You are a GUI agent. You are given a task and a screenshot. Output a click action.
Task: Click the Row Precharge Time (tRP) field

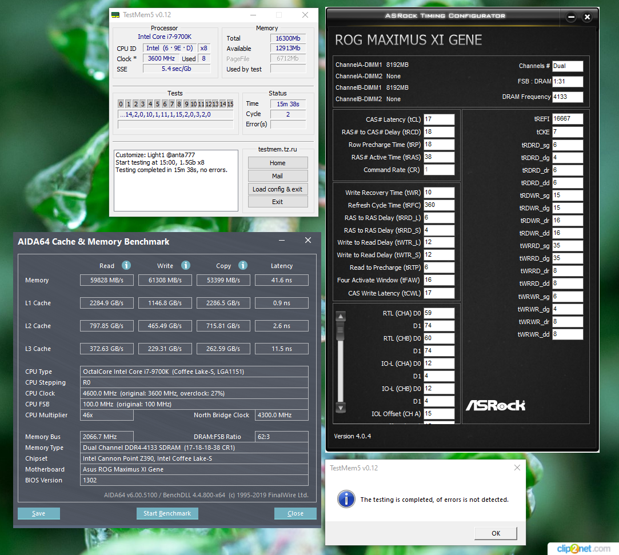point(439,145)
